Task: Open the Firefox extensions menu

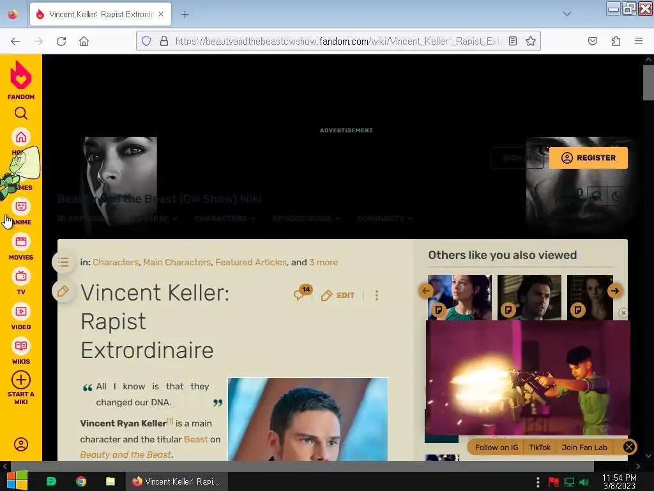Action: click(x=616, y=41)
